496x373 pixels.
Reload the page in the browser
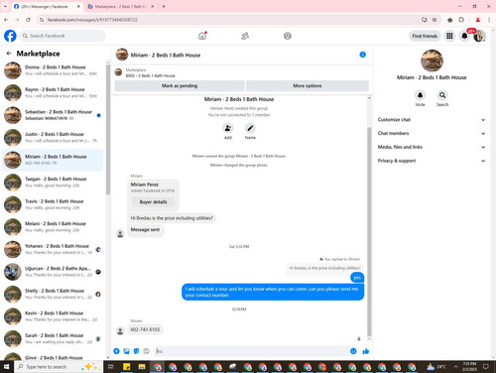click(x=28, y=20)
